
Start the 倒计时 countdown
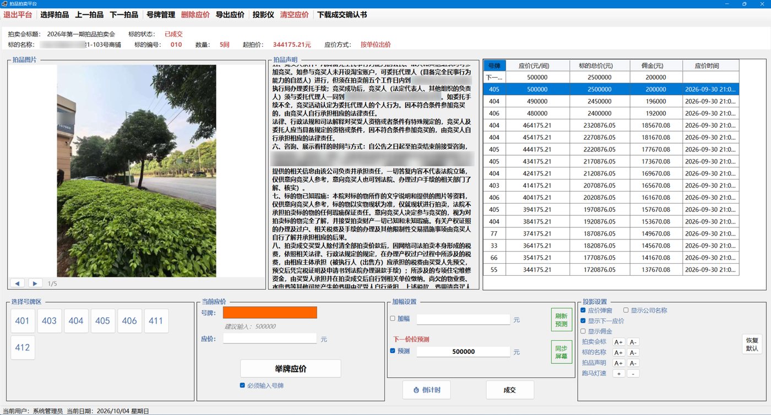click(426, 390)
